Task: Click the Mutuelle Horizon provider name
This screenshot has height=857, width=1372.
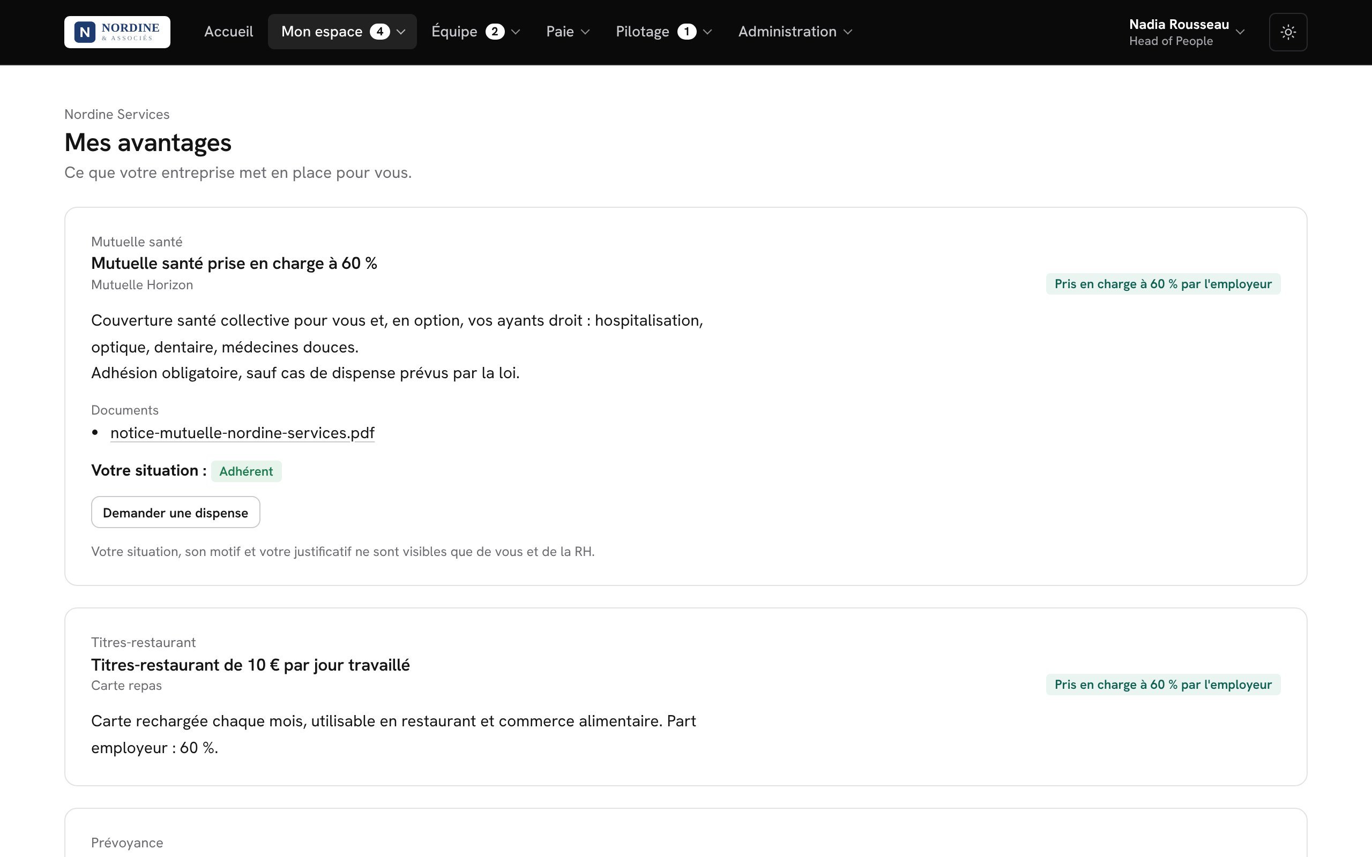Action: point(141,285)
